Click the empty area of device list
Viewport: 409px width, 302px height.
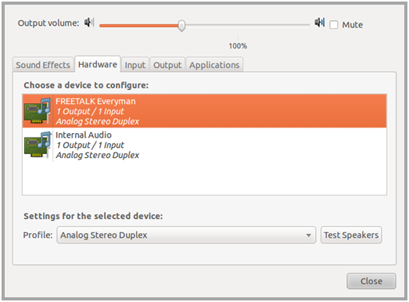coord(205,178)
